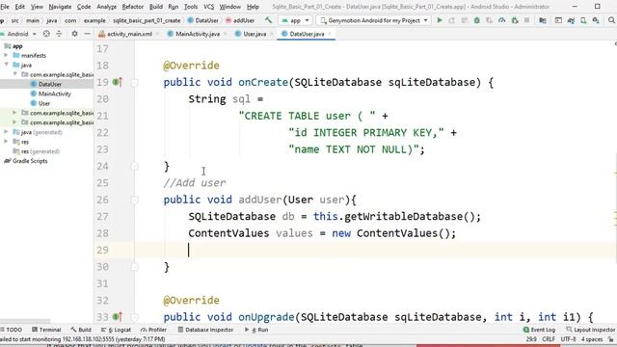Click the Device File Explorer layout icon
617x347 pixels.
[x=558, y=20]
